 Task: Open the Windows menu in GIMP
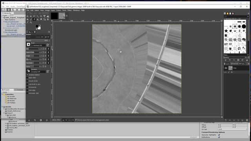pyautogui.click(x=76, y=10)
